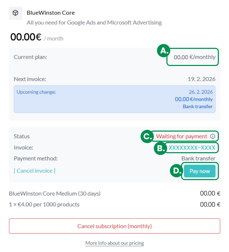Click the BlueWinston Core box icon
Viewport: 229px width, 252px height.
[15, 13]
